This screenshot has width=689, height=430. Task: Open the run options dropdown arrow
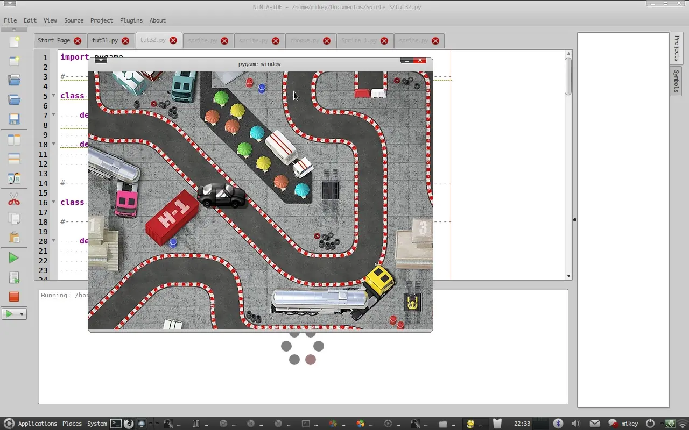pos(20,313)
